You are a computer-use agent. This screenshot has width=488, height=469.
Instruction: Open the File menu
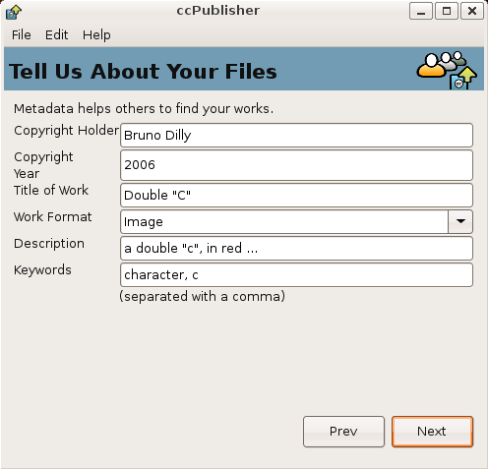[x=22, y=34]
